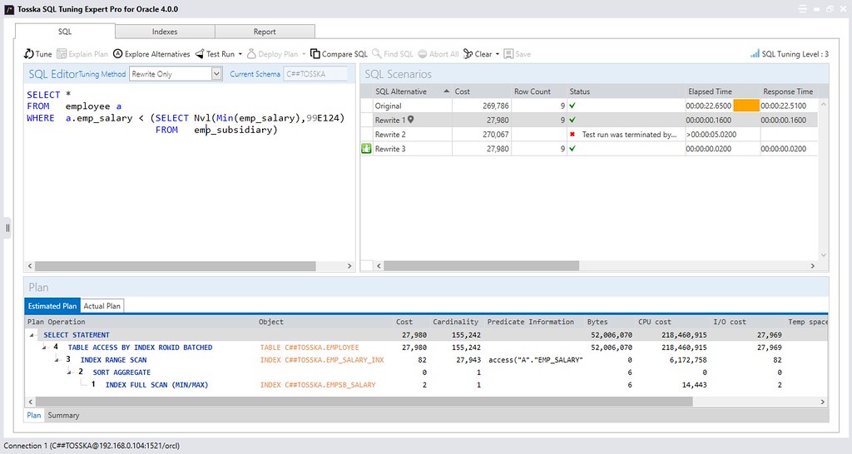Click the Tune toolbar icon
This screenshot has width=852, height=454.
click(x=29, y=54)
